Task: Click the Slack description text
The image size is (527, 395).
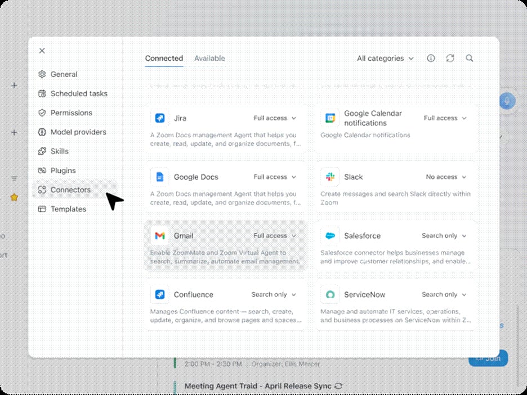Action: click(x=395, y=198)
